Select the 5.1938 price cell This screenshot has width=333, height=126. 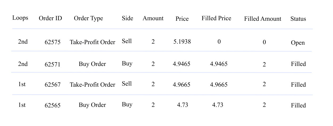tap(182, 42)
